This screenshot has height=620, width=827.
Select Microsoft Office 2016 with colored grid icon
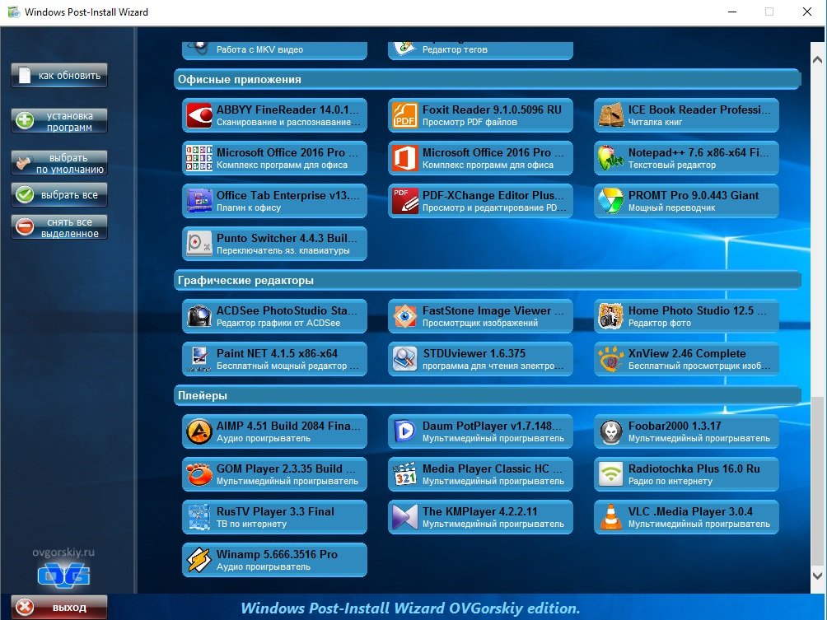click(x=199, y=158)
